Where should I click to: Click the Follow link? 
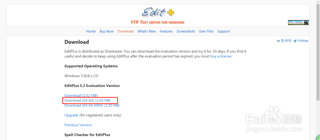click(x=303, y=41)
